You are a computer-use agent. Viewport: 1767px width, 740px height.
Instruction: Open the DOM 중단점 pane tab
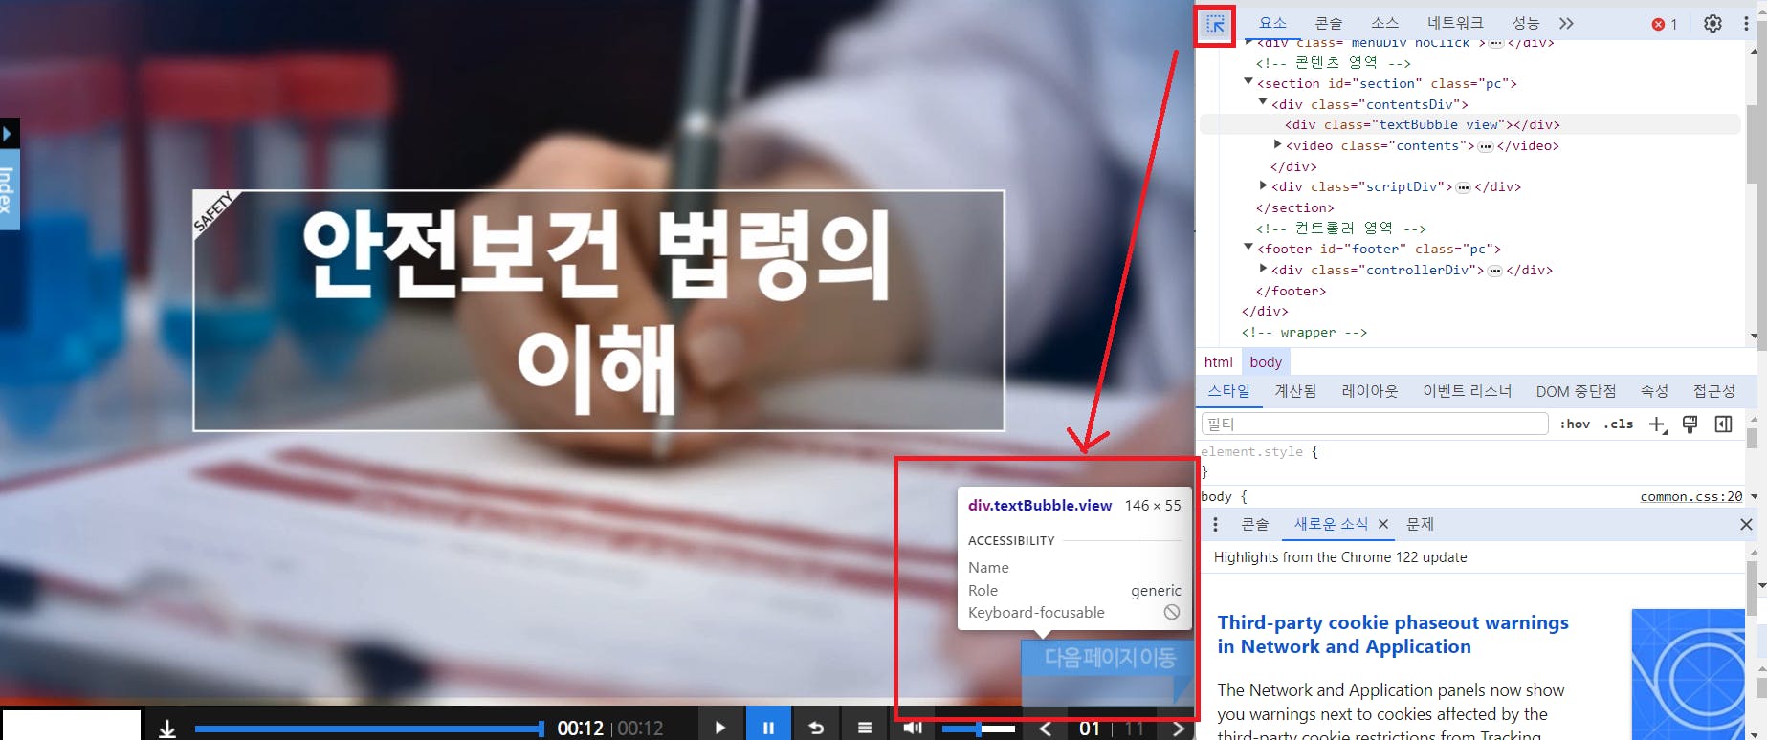pos(1576,391)
